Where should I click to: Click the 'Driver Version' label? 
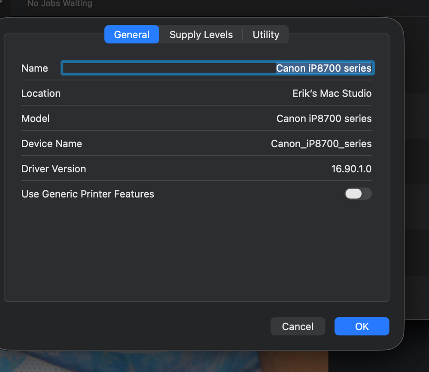(54, 169)
